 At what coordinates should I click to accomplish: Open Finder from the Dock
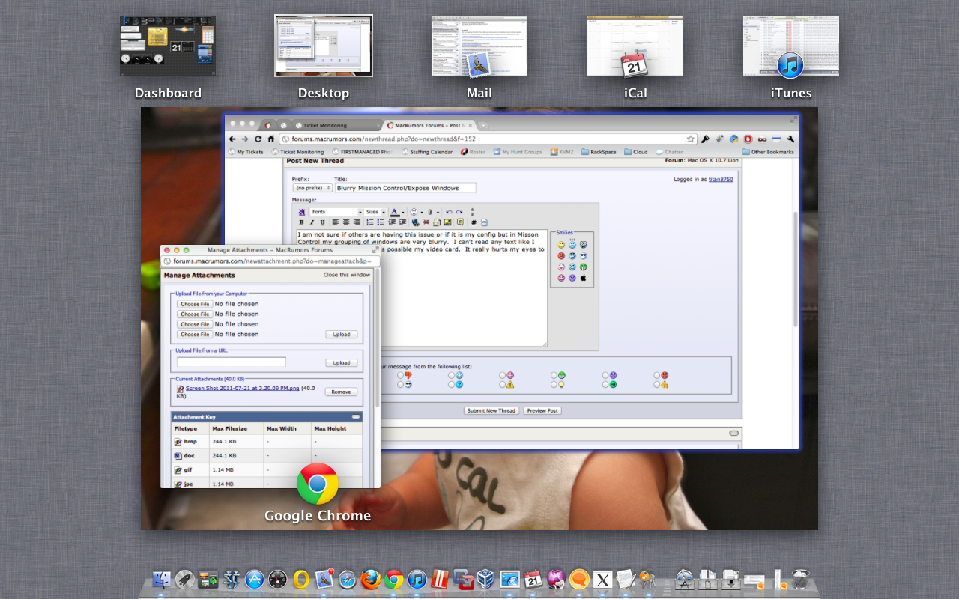[161, 579]
